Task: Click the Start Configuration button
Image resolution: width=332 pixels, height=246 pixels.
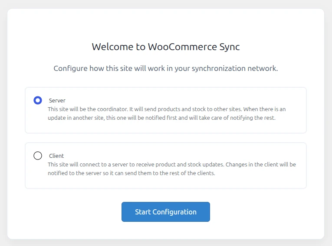Action: tap(166, 212)
